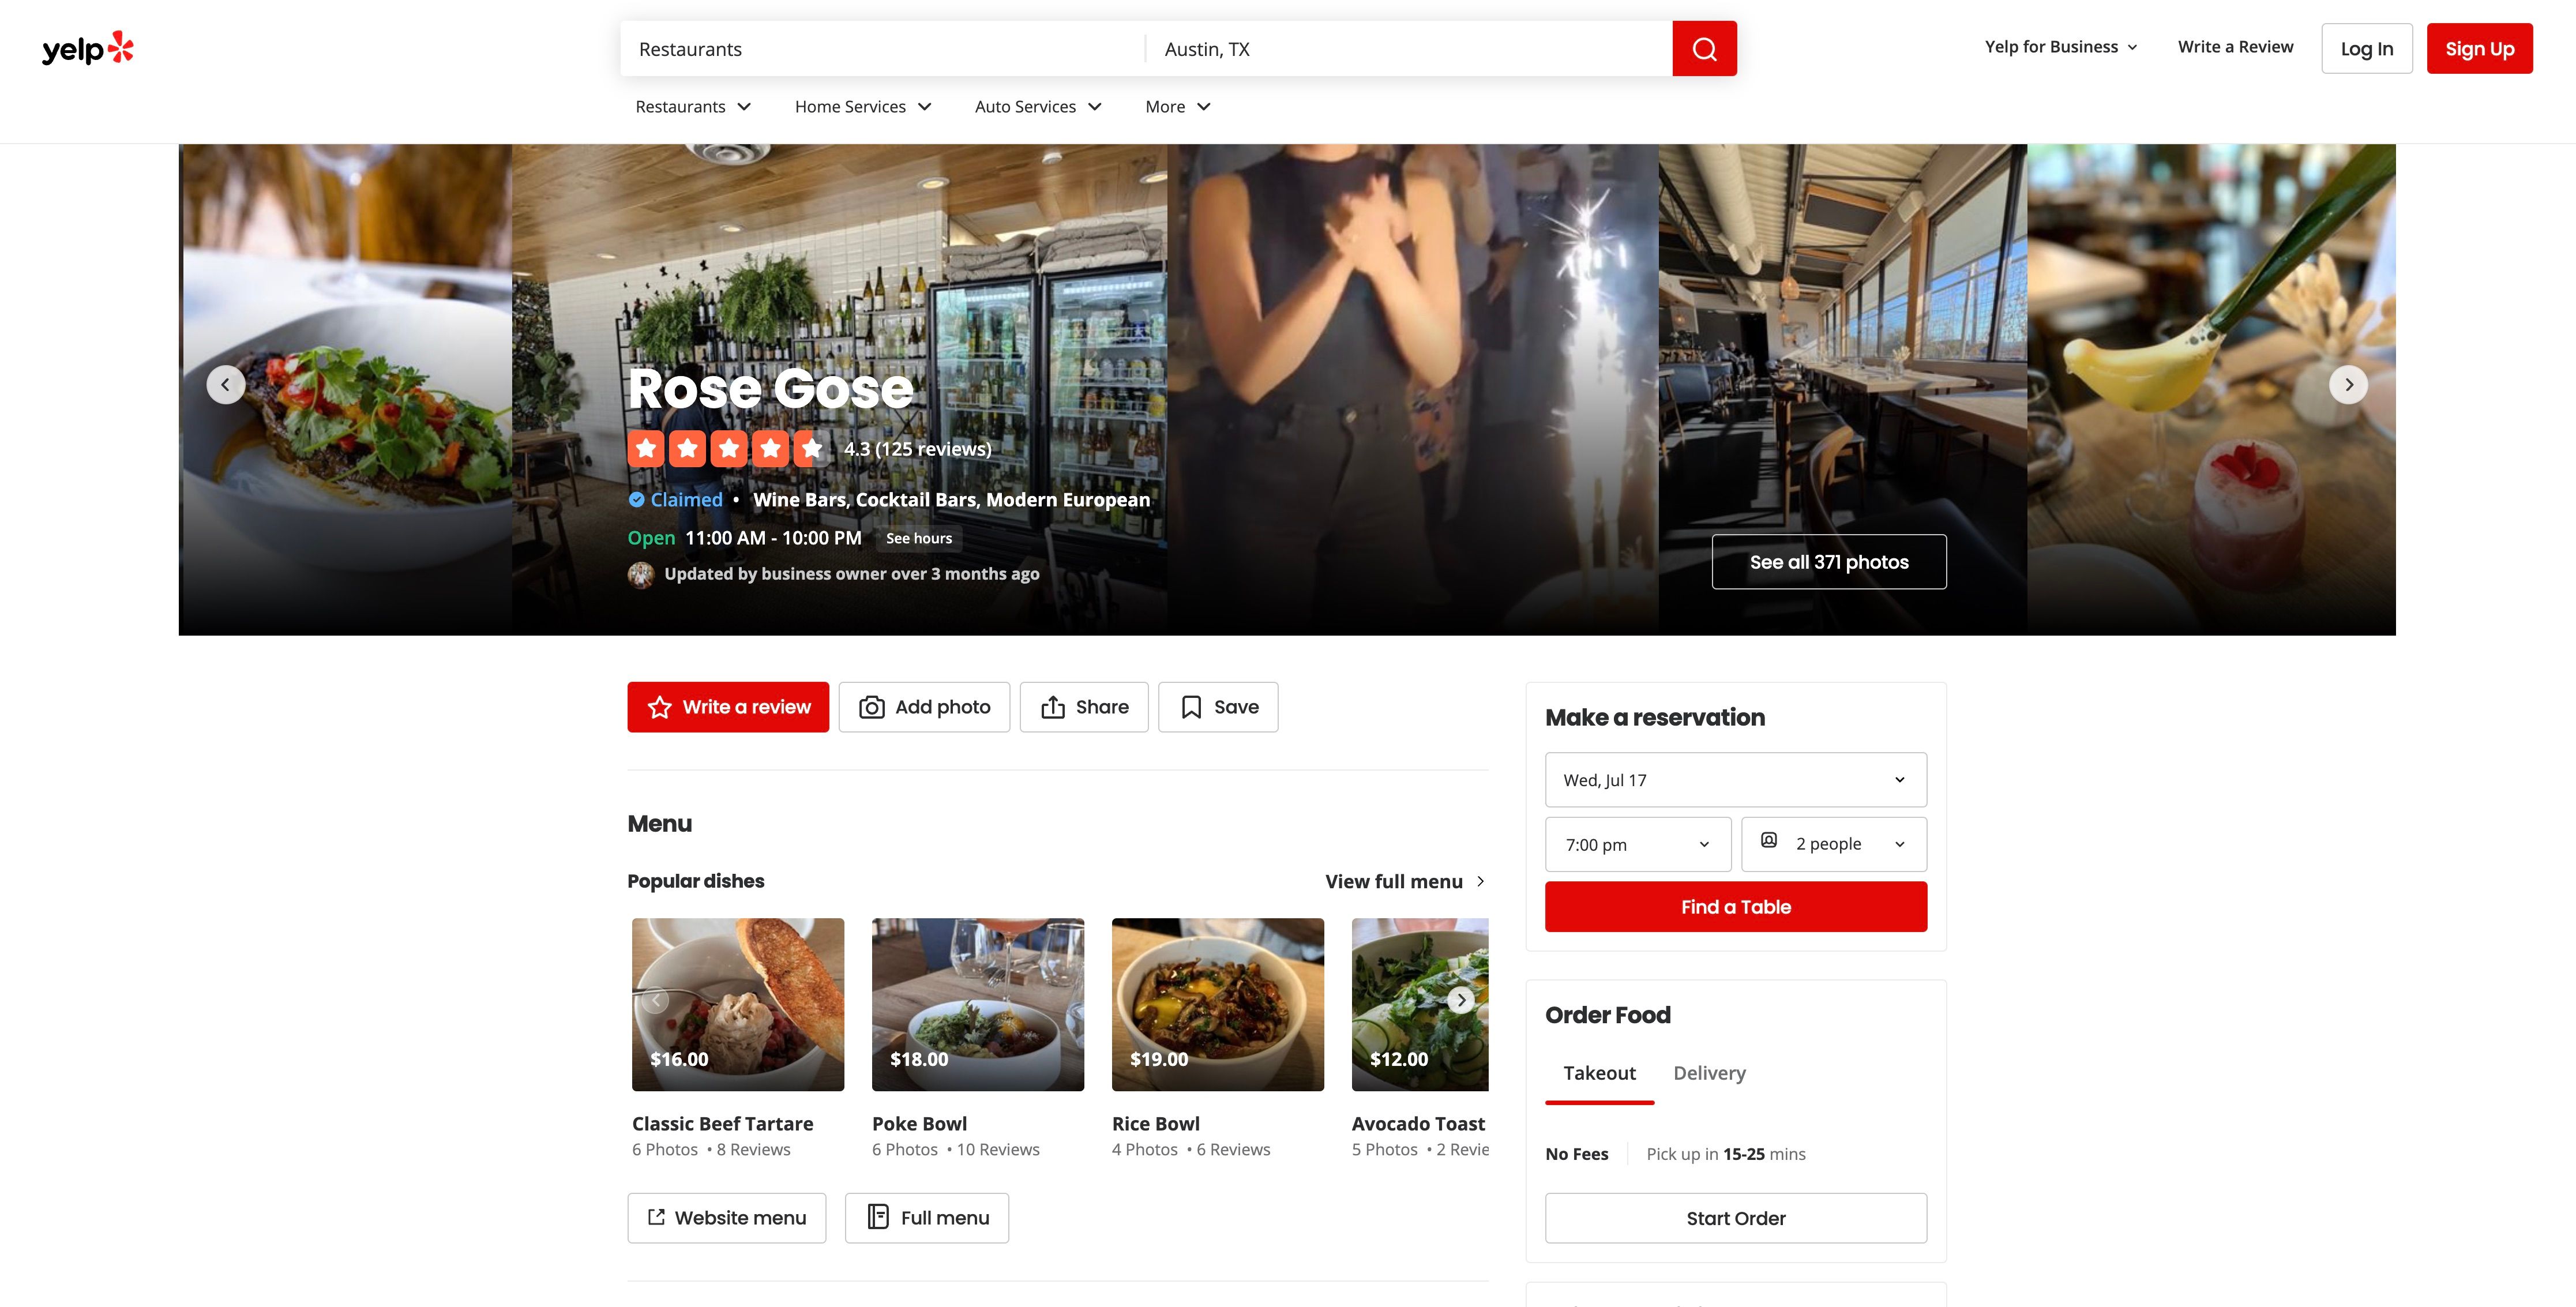Click the Find a Table button
The height and width of the screenshot is (1307, 2576).
1736,906
